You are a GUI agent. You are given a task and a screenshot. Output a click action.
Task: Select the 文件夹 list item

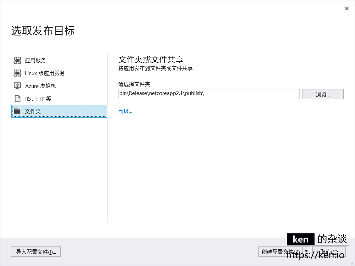(x=59, y=111)
